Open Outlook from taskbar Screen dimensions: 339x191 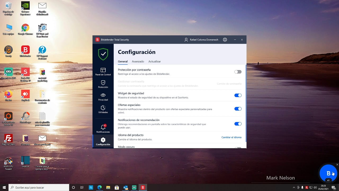coord(126,188)
